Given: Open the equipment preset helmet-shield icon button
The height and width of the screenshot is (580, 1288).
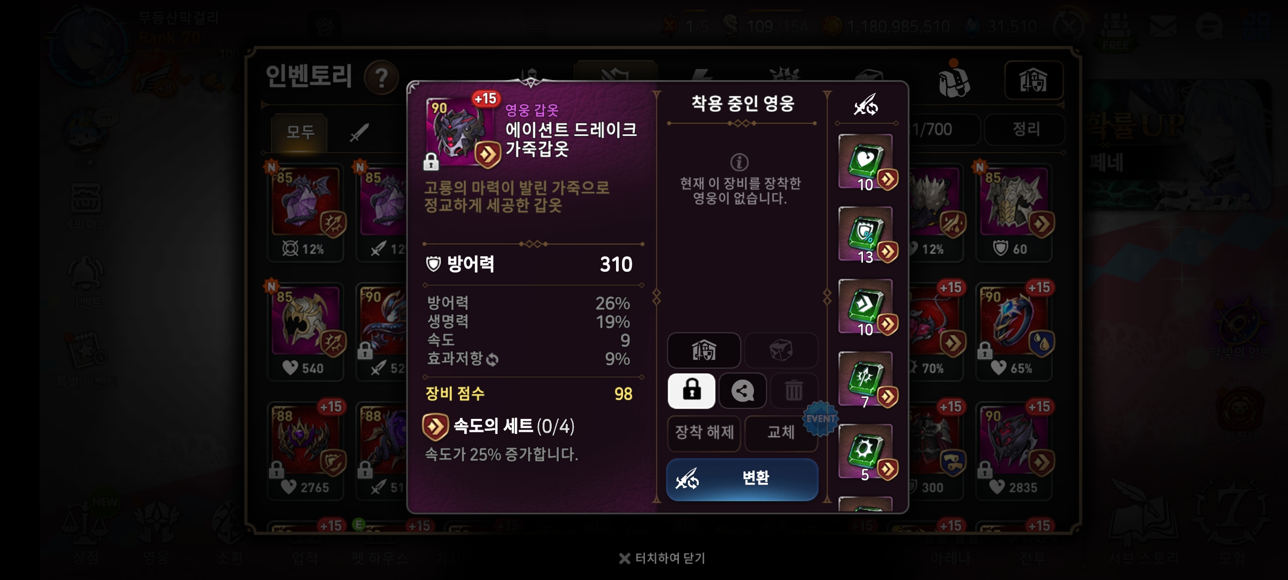Looking at the screenshot, I should (x=704, y=351).
